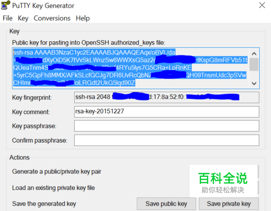Click the Key comment field rsa-key-20151227
Image resolution: width=271 pixels, height=211 pixels.
point(166,112)
